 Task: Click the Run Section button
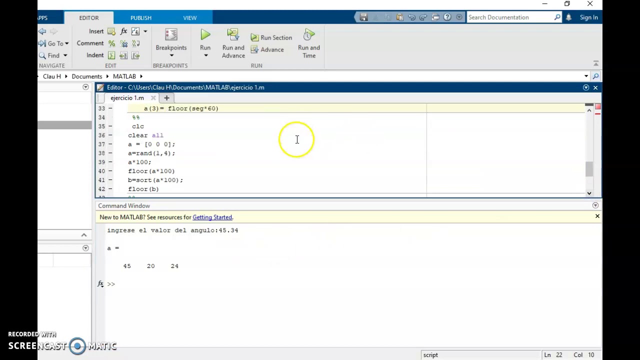pyautogui.click(x=271, y=37)
